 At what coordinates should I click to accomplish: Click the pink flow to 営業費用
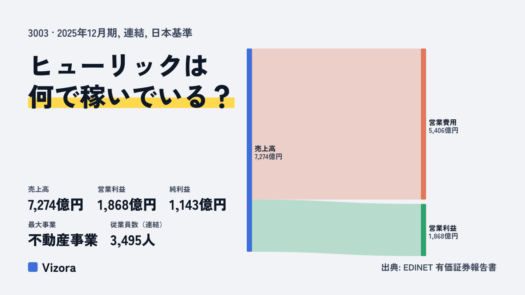point(336,124)
